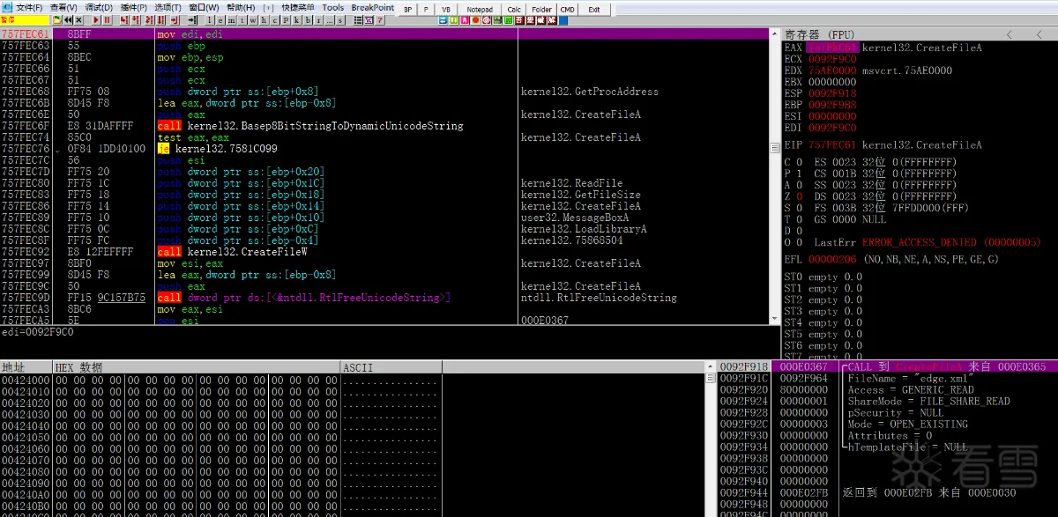Viewport: 1058px width, 517px height.
Task: Click the Trace Into toolbar icon
Action: coord(148,19)
